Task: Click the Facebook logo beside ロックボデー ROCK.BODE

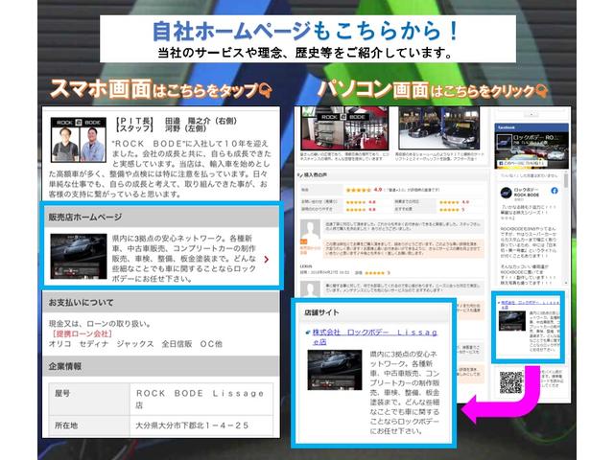Action: [x=555, y=191]
